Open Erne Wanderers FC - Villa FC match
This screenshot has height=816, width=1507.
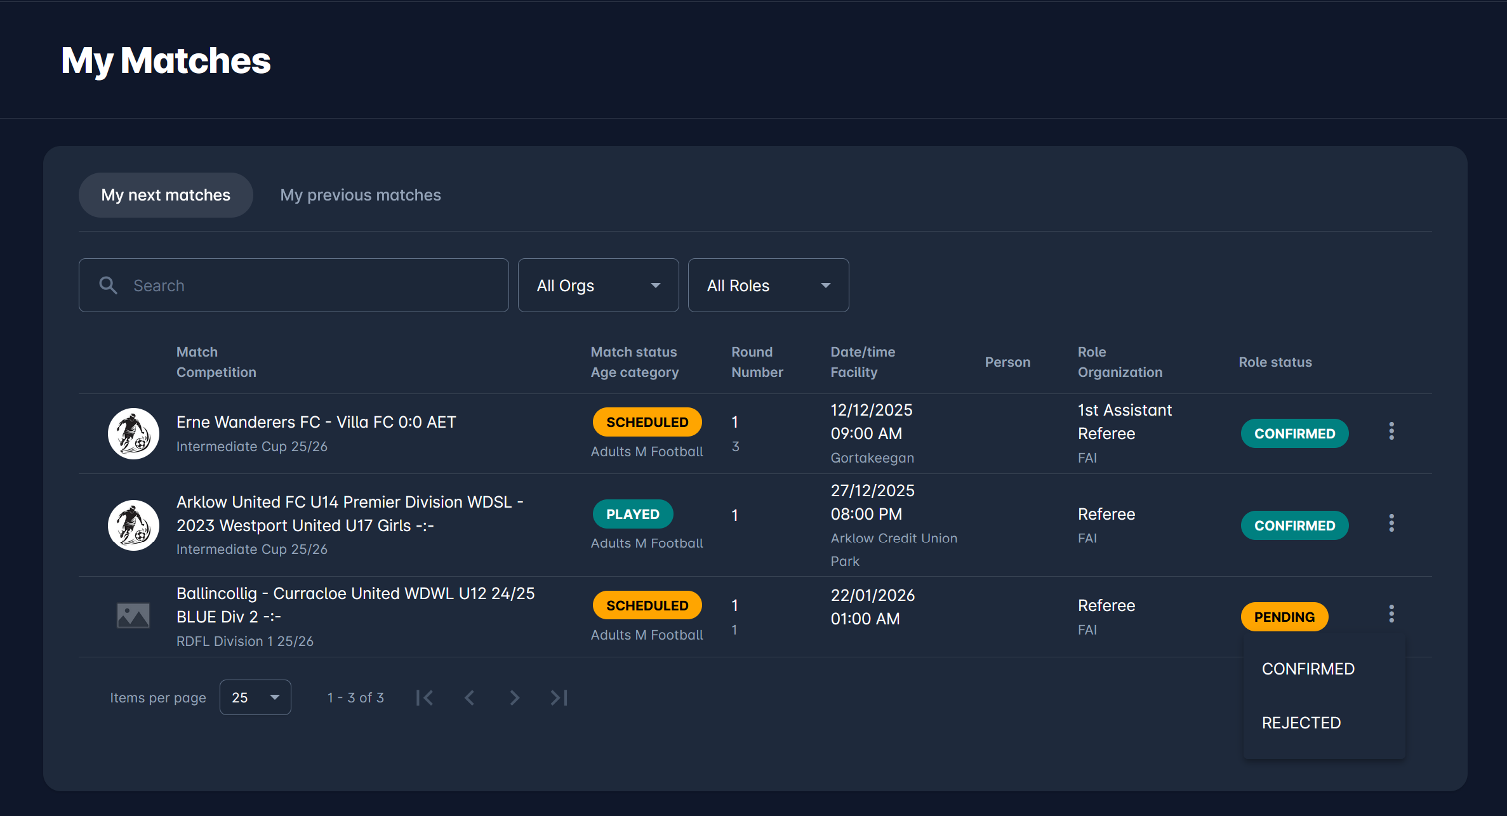316,422
